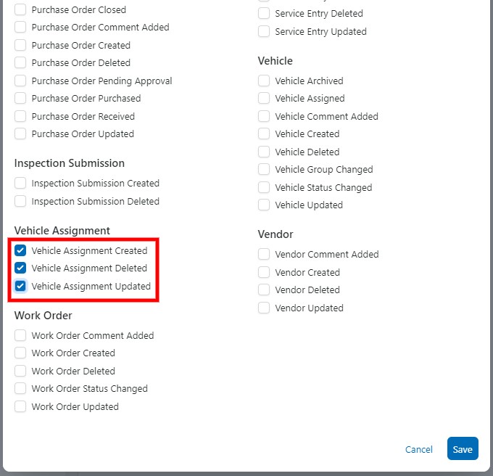Cancel the event selection dialog

[419, 449]
